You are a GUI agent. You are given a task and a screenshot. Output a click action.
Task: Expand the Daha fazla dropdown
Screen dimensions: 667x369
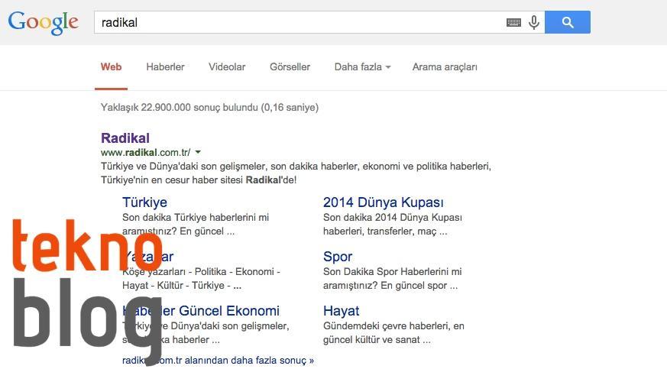point(362,66)
